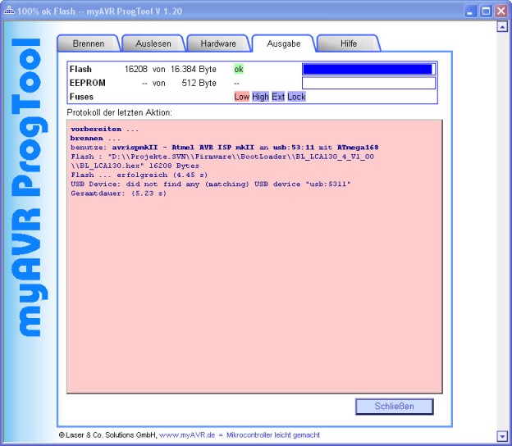Open the Brennen tab
This screenshot has width=512, height=446.
coord(89,43)
